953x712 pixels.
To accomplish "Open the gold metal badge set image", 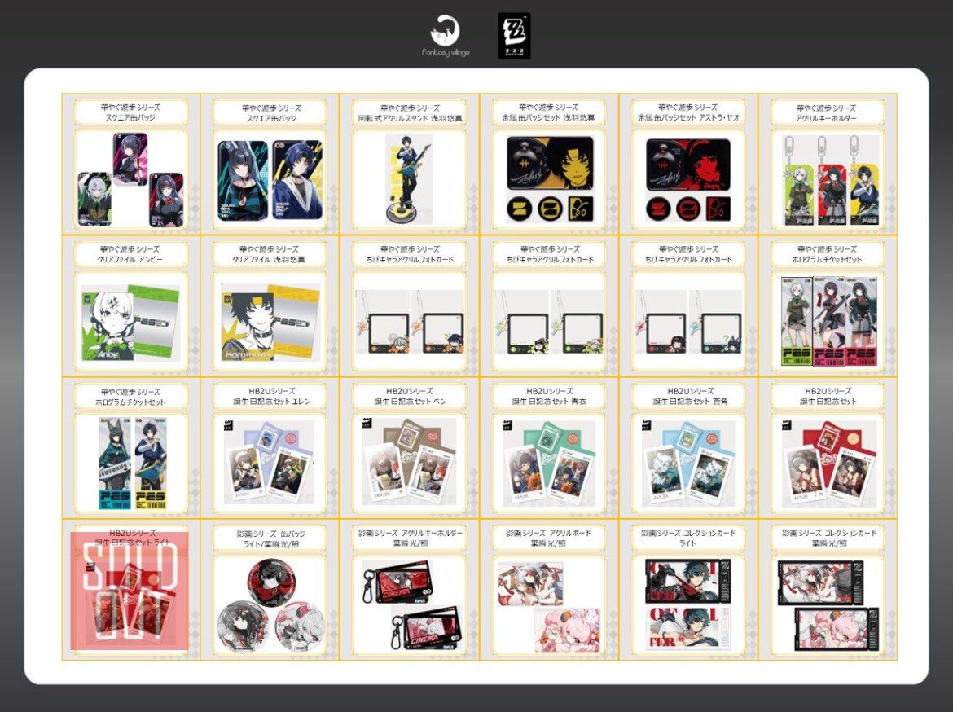I will point(550,180).
